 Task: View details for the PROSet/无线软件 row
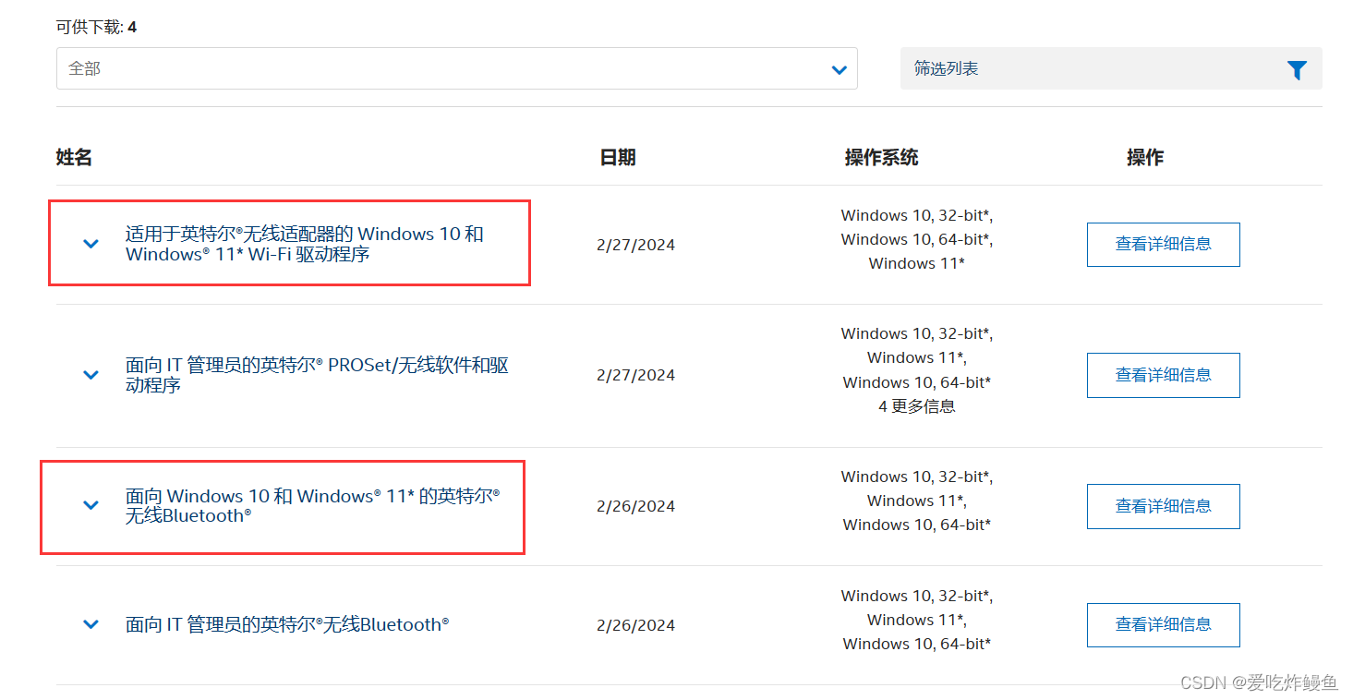pyautogui.click(x=1163, y=375)
